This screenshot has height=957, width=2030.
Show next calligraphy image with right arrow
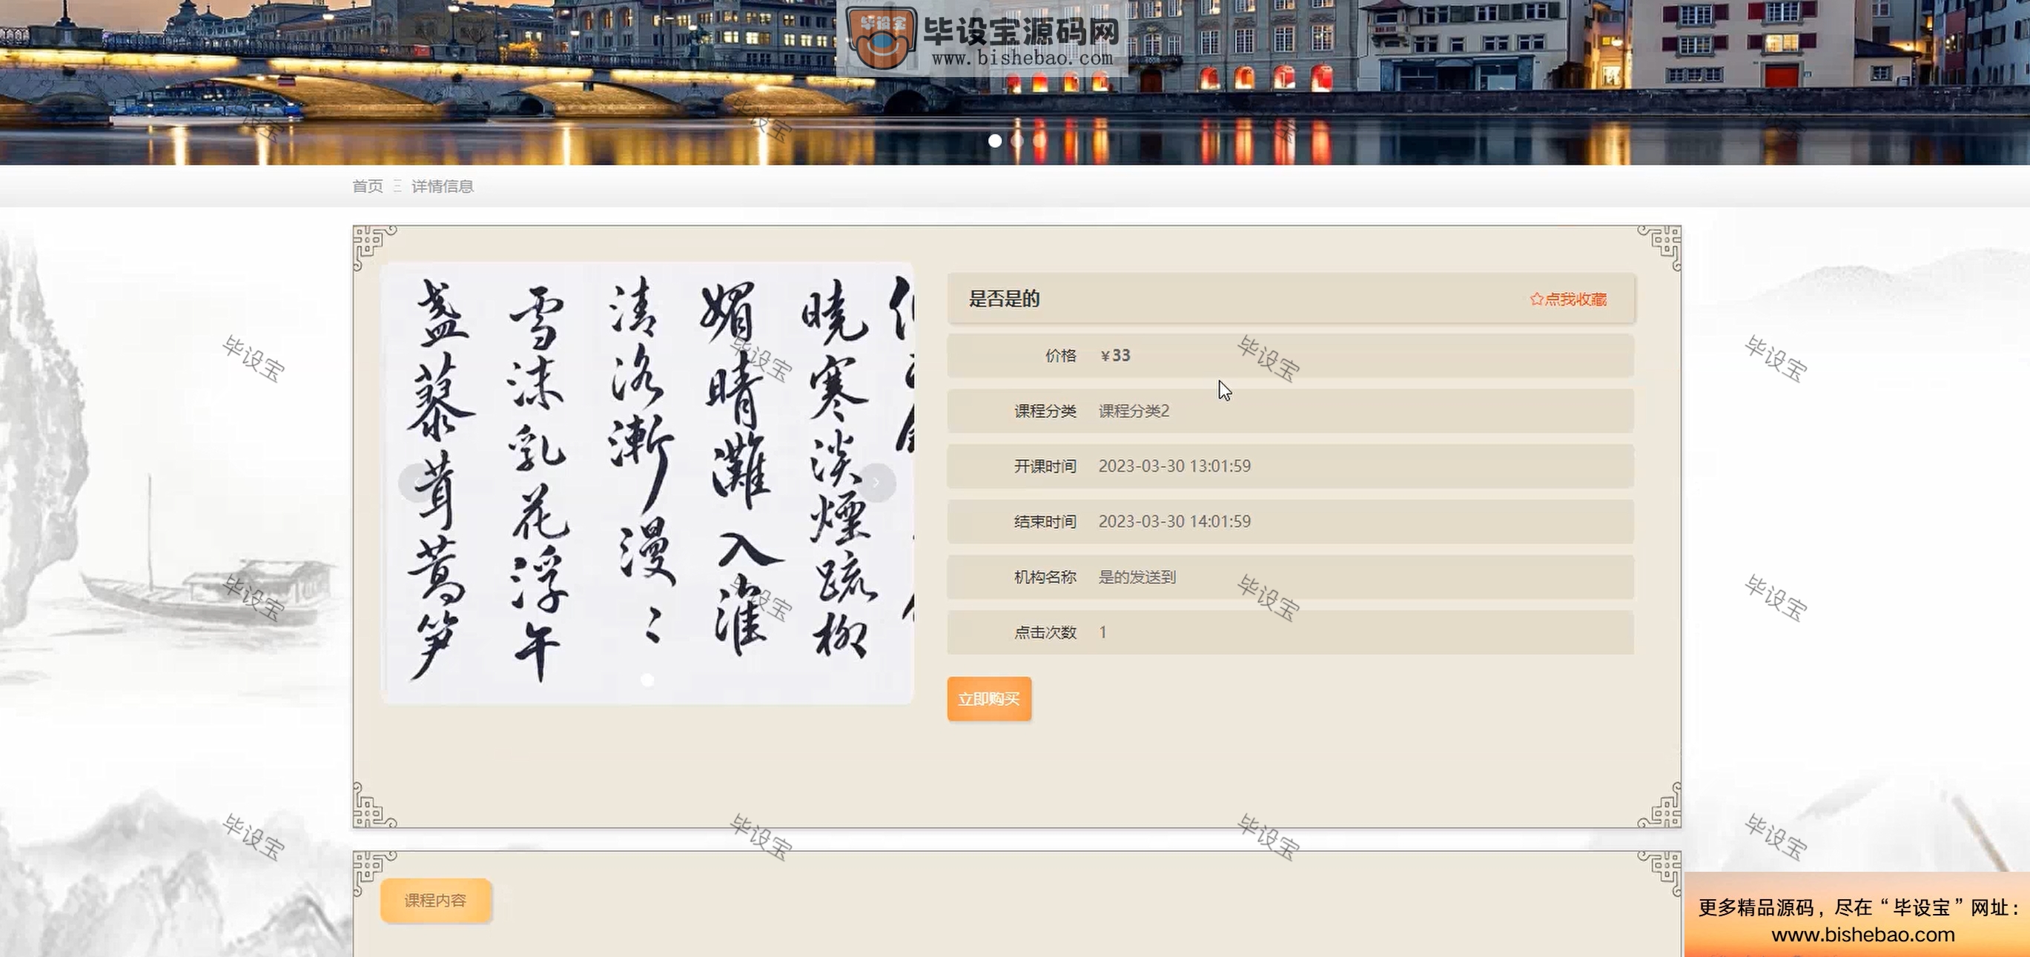click(x=876, y=482)
